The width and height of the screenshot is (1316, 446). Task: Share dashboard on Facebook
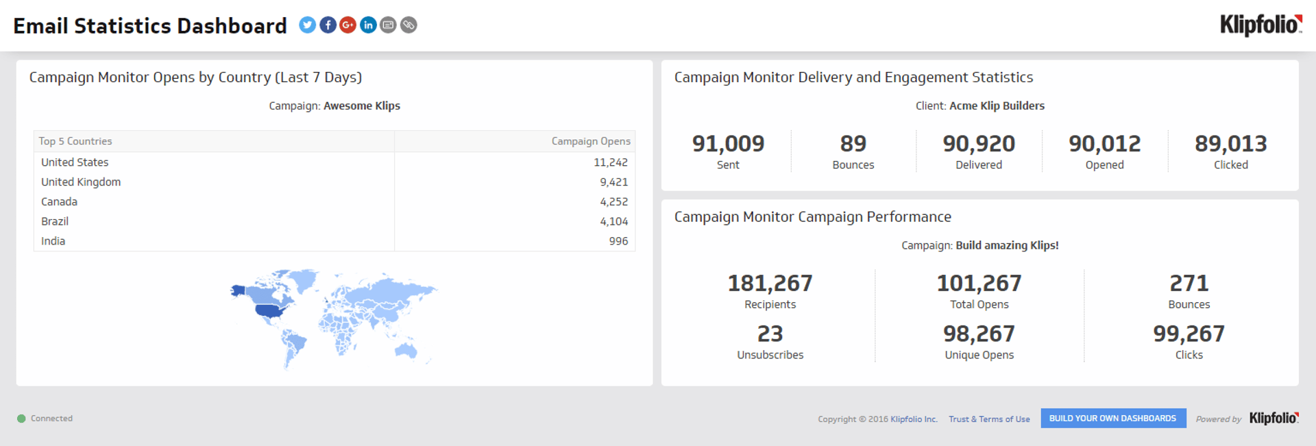coord(328,25)
